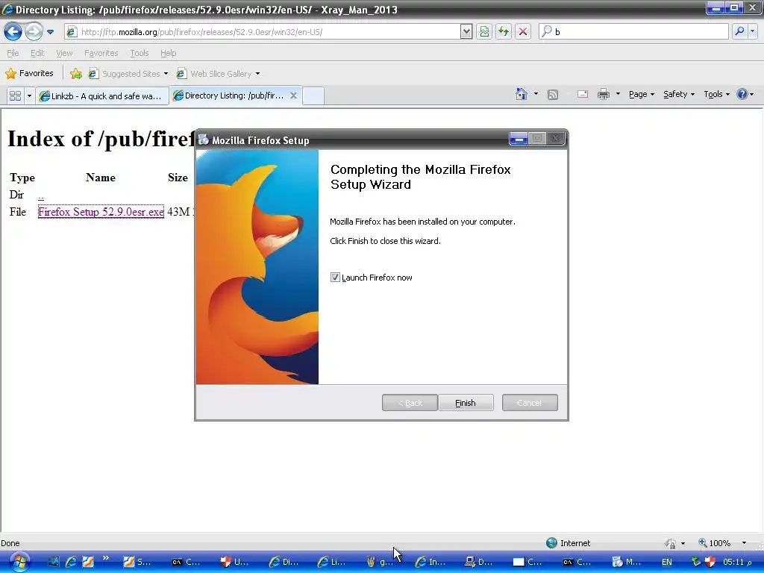Click the Show Desktop quick launch icon
This screenshot has height=573, width=764.
pos(53,562)
